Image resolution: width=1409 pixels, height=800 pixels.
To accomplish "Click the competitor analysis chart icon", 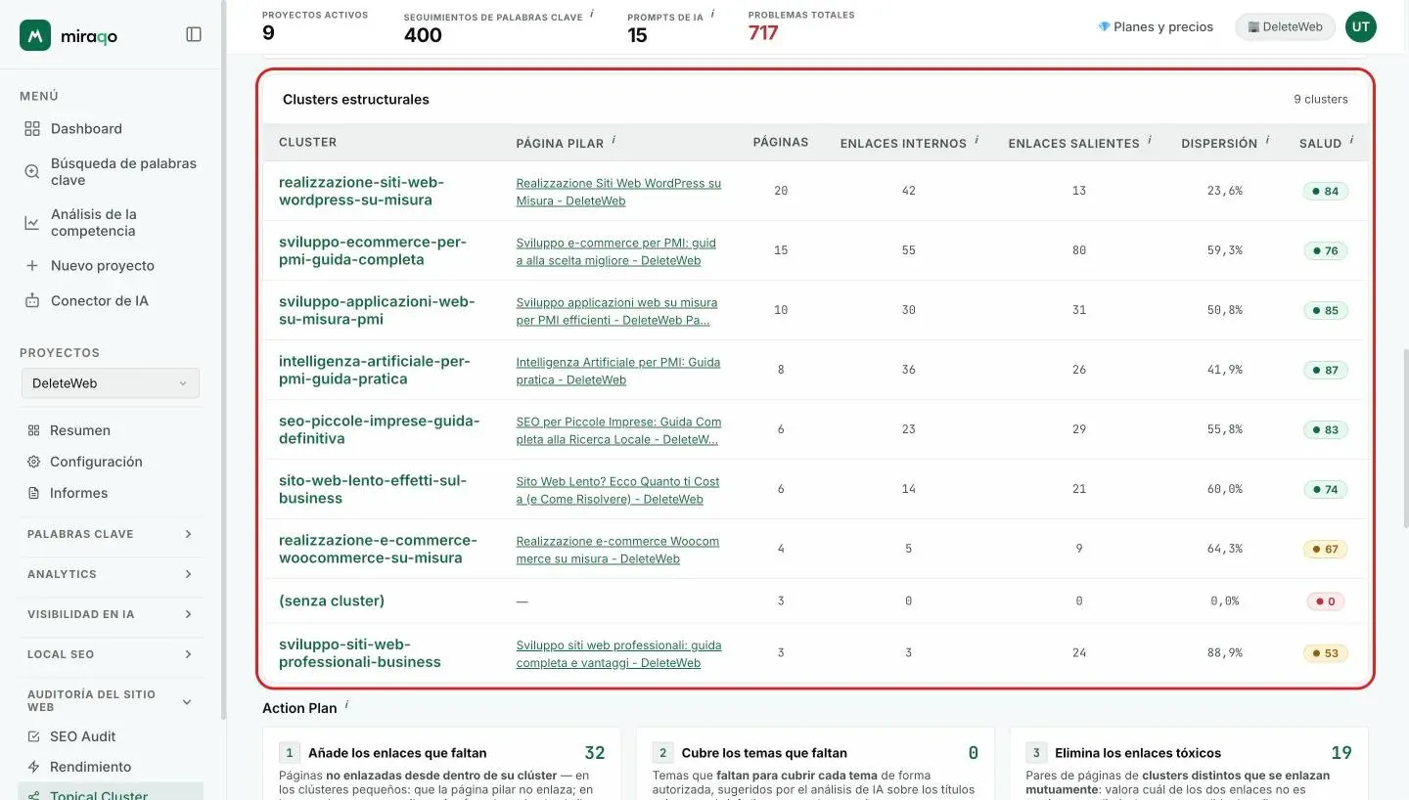I will [x=32, y=223].
